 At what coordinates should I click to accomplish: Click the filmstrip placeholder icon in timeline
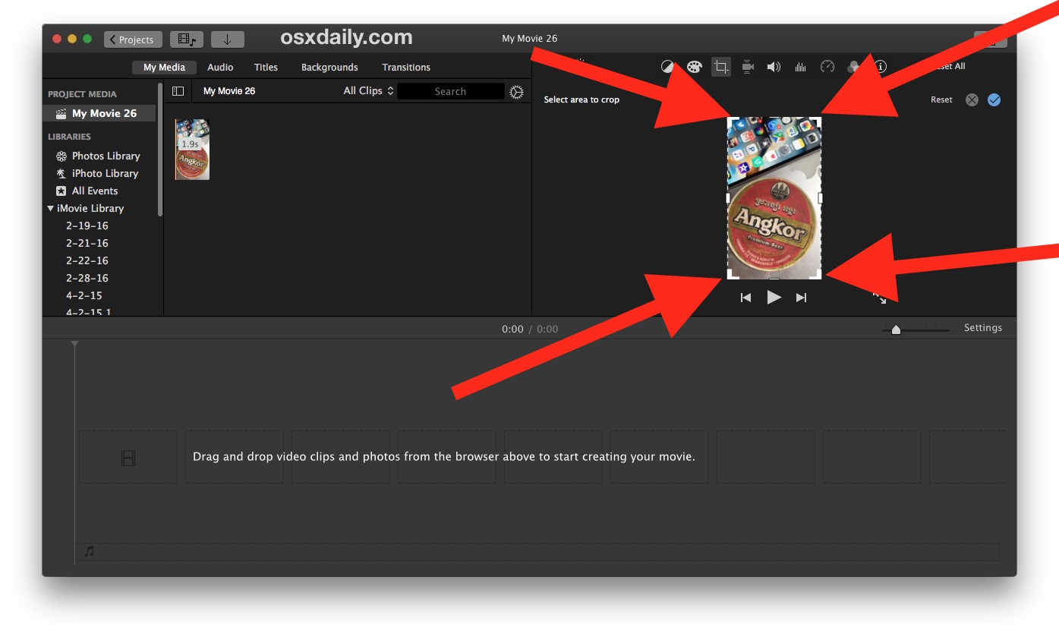click(x=128, y=458)
